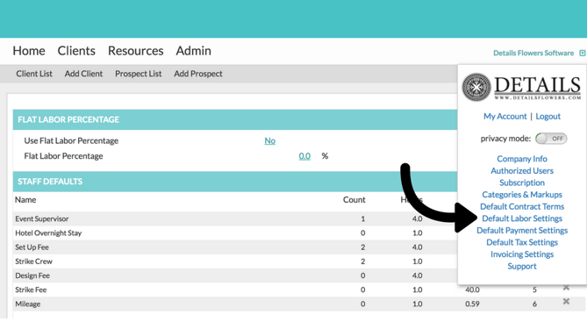Click Event Supervisor count value 1
This screenshot has height=329, width=587.
pyautogui.click(x=362, y=218)
